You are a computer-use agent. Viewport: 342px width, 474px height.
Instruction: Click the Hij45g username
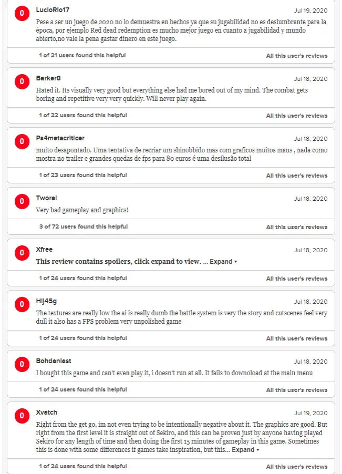pos(46,301)
